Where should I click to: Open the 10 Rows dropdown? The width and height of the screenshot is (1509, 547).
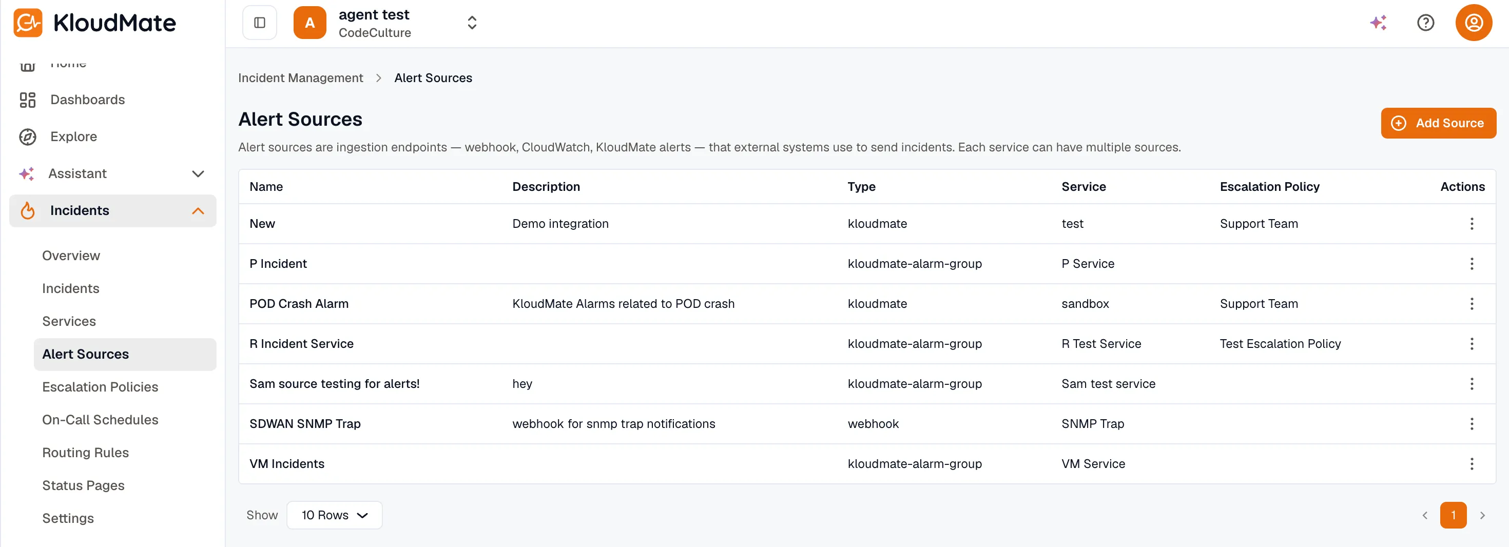(334, 515)
